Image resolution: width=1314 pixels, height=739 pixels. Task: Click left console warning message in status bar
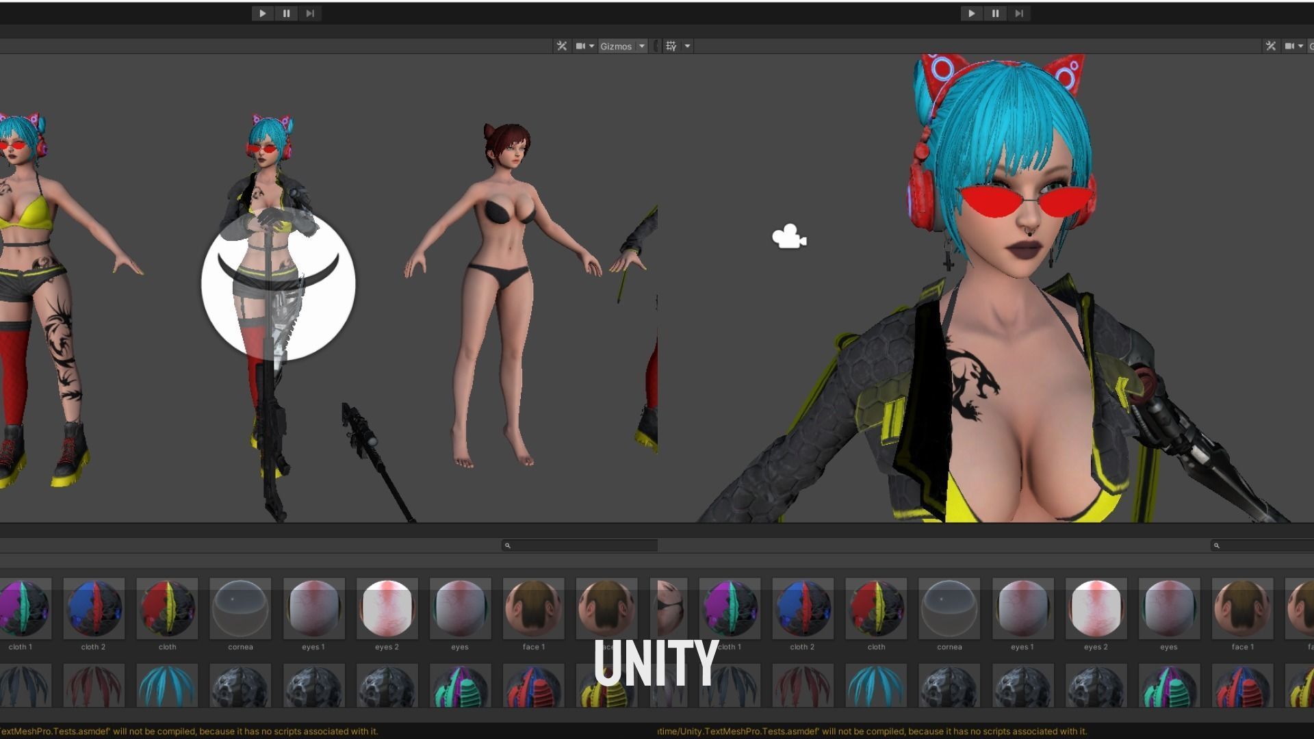click(x=189, y=731)
